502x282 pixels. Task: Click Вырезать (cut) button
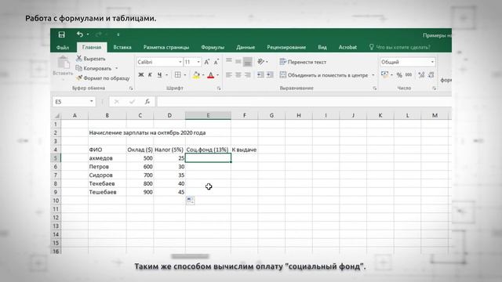(91, 59)
